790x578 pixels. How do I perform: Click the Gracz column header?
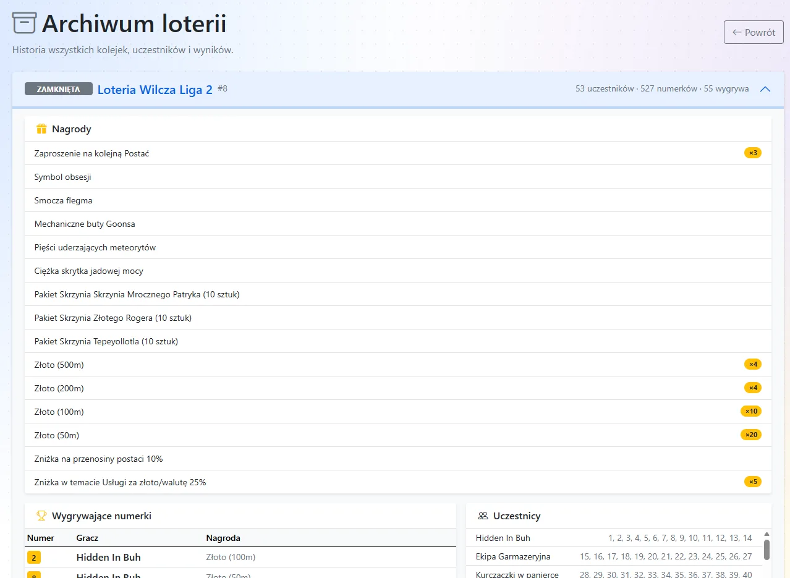click(x=87, y=538)
